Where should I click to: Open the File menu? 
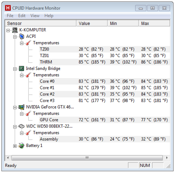pyautogui.click(x=10, y=16)
